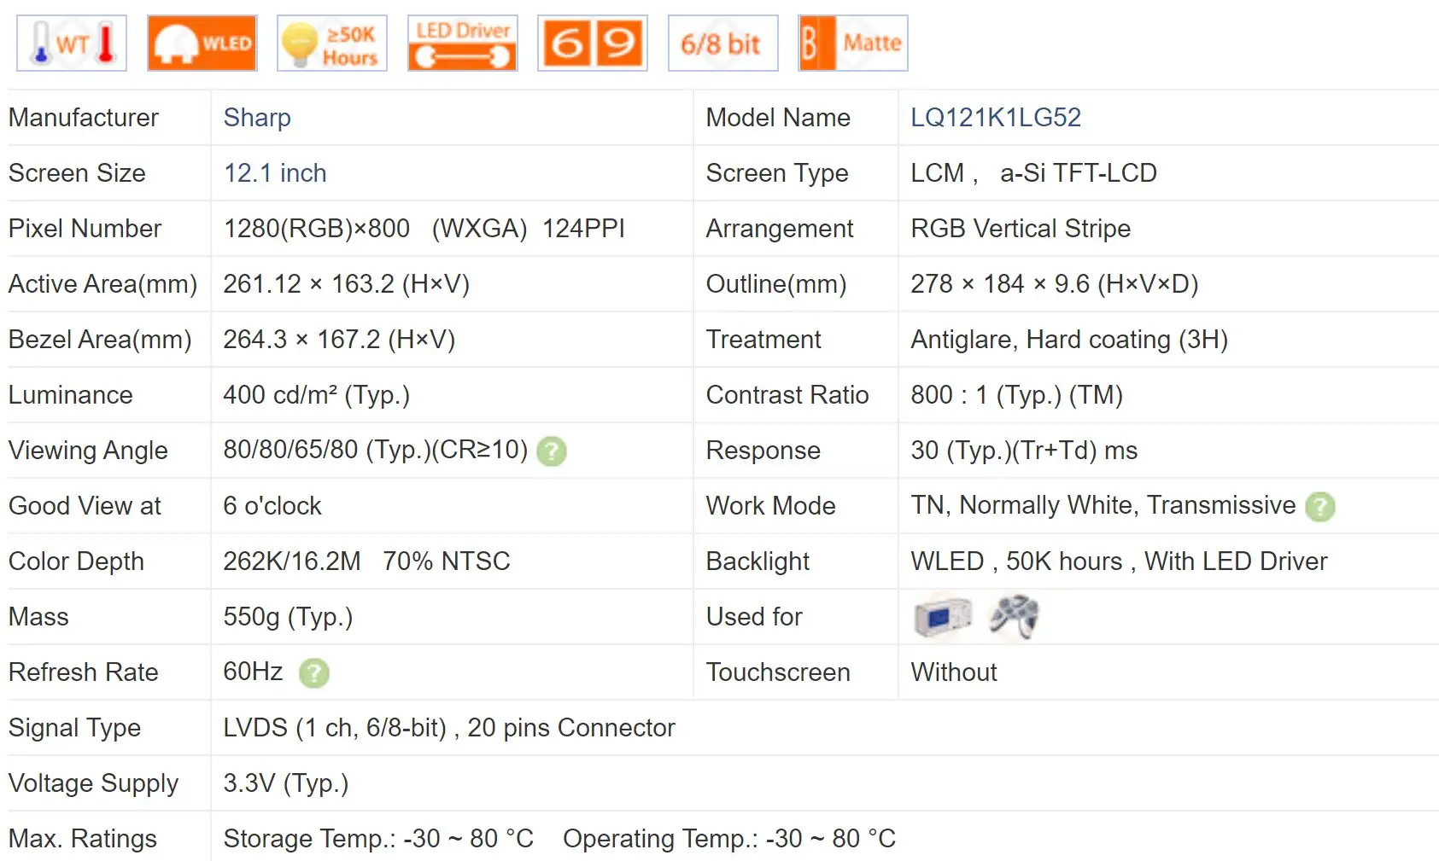Click the Signal Type row label

(75, 728)
